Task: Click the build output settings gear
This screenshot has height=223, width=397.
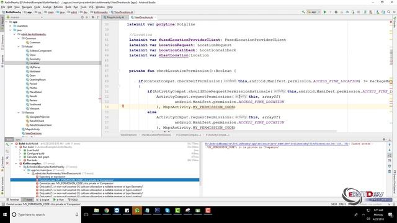Action: pos(384,139)
